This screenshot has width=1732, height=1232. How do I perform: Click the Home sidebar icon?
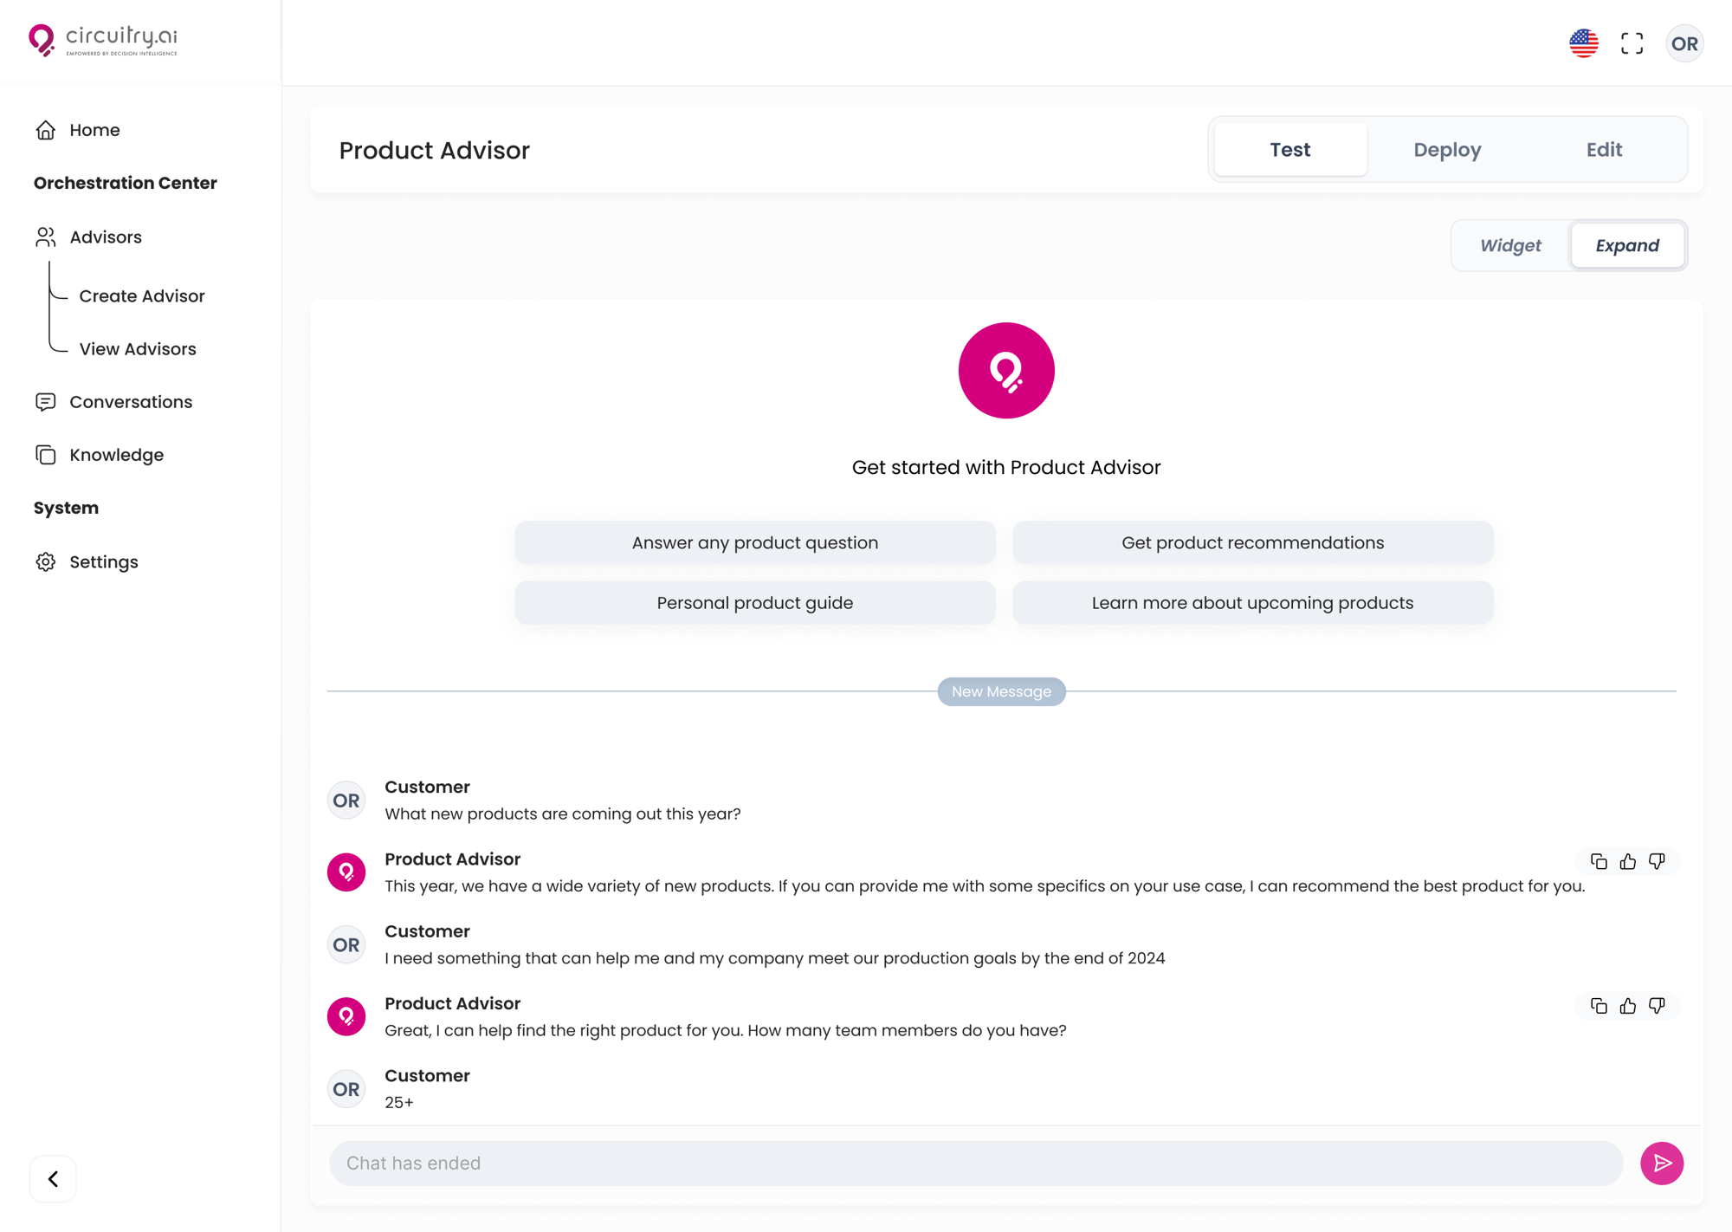[47, 129]
